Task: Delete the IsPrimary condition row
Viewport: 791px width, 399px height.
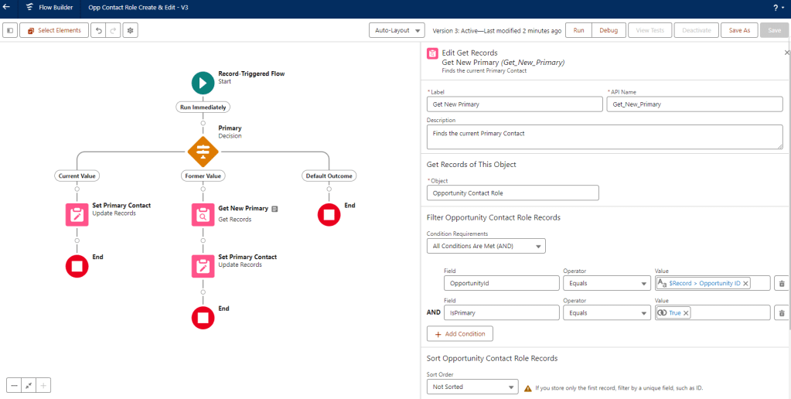Action: pyautogui.click(x=781, y=312)
